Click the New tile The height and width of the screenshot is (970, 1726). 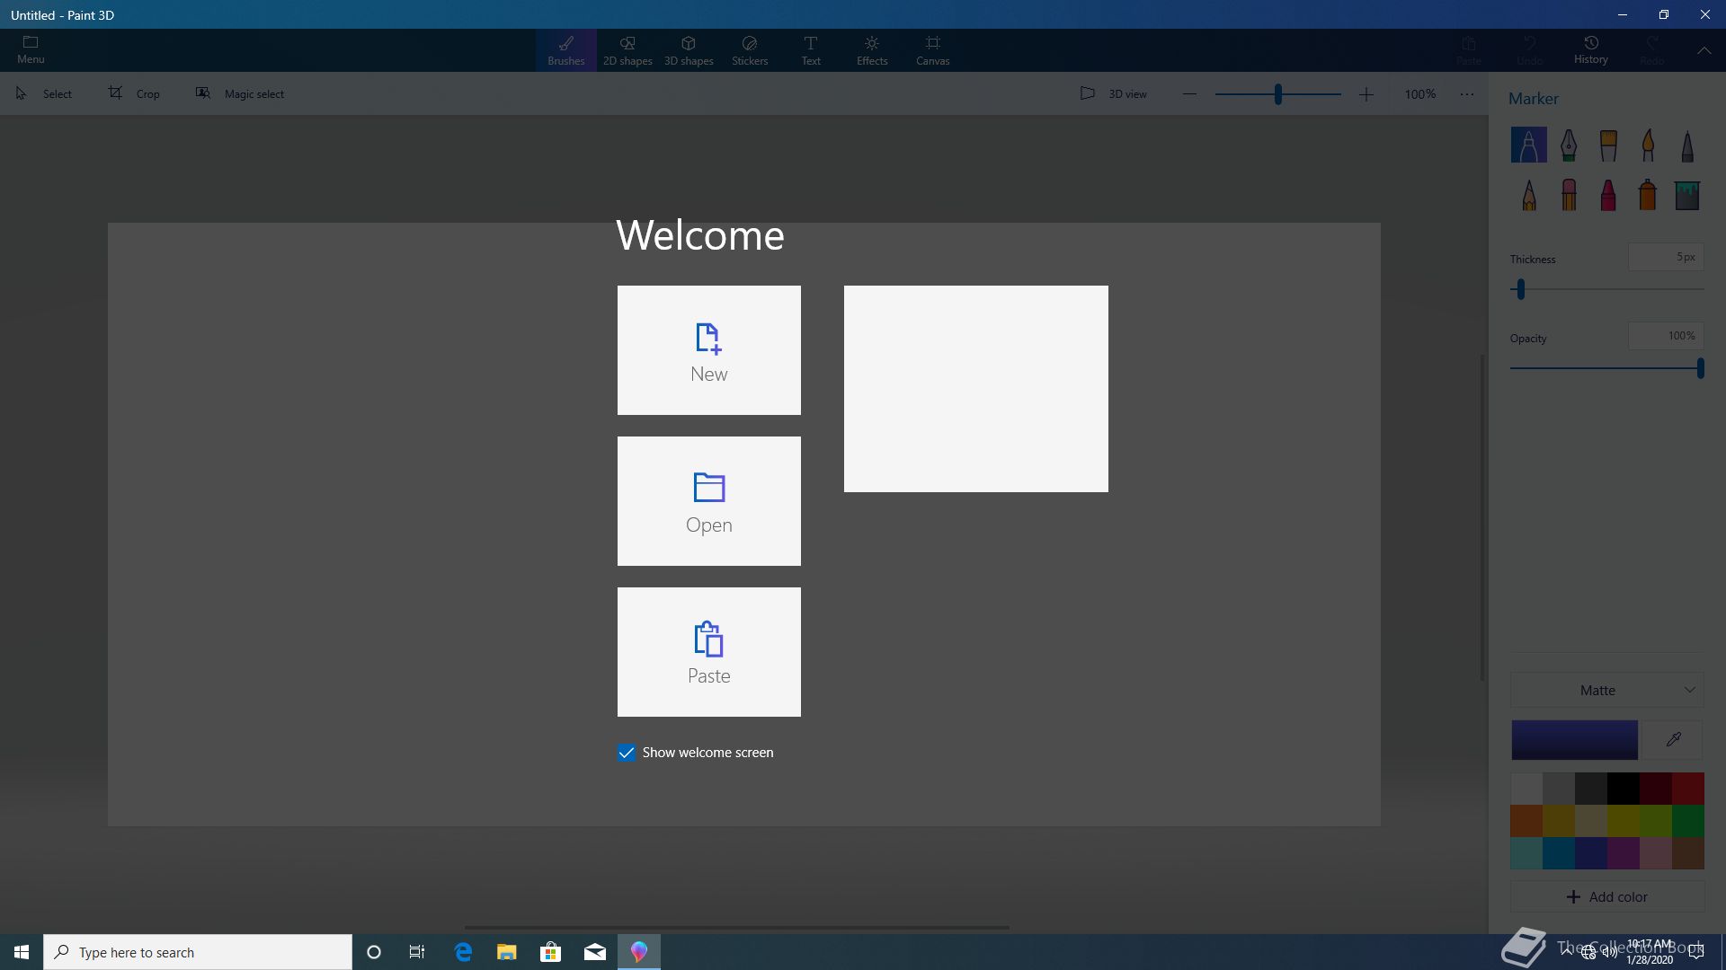709,350
